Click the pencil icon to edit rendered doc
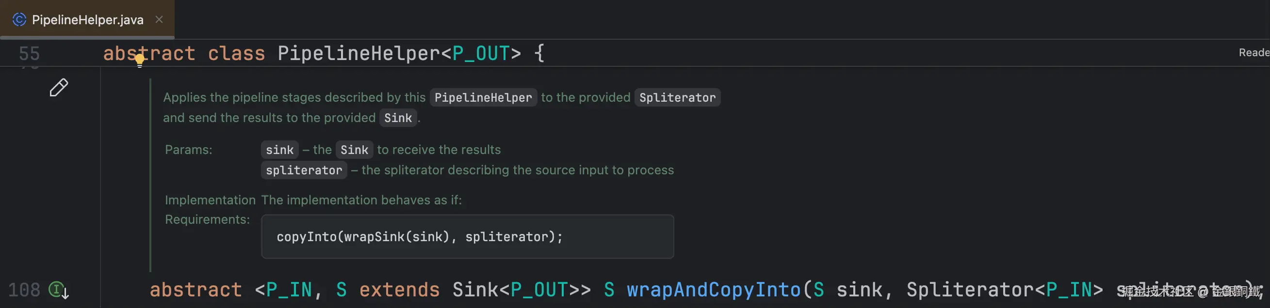Image resolution: width=1270 pixels, height=308 pixels. click(x=59, y=88)
